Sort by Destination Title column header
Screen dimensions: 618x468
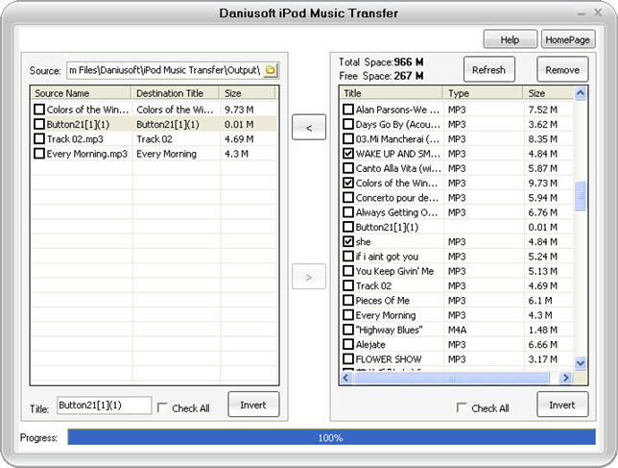click(175, 93)
